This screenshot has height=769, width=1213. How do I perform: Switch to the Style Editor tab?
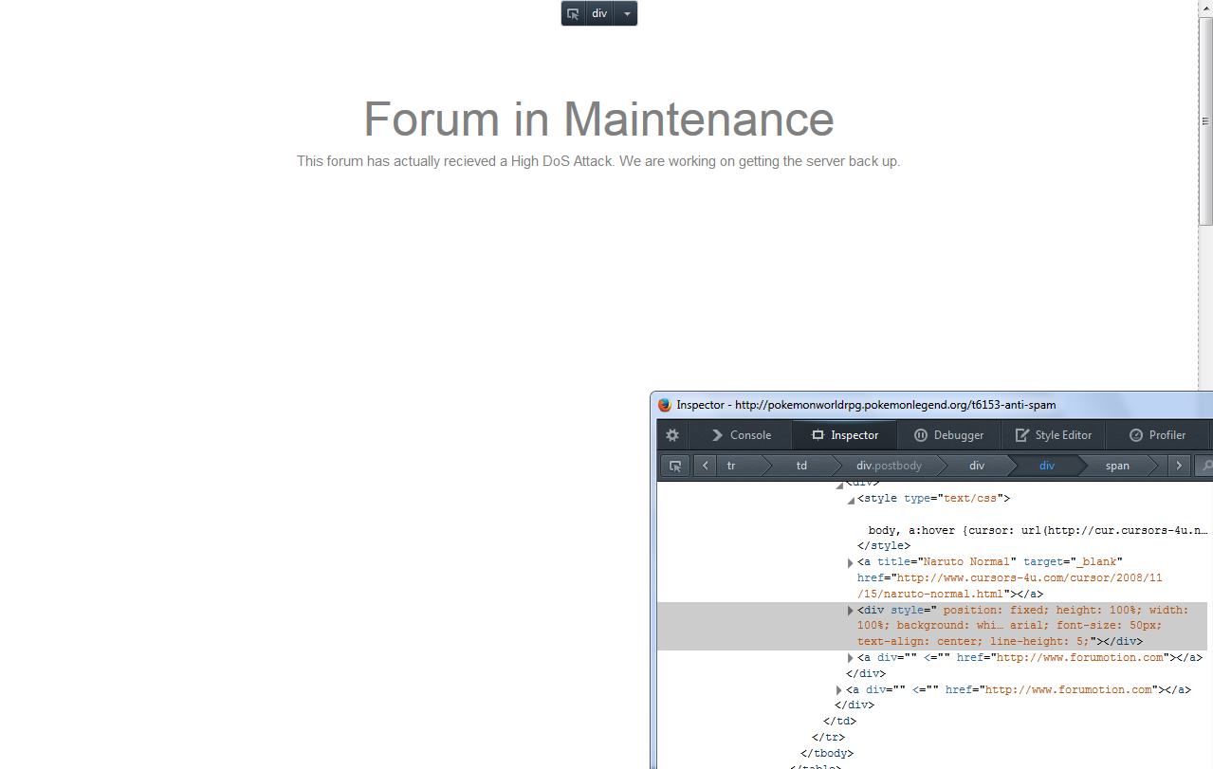point(1054,435)
